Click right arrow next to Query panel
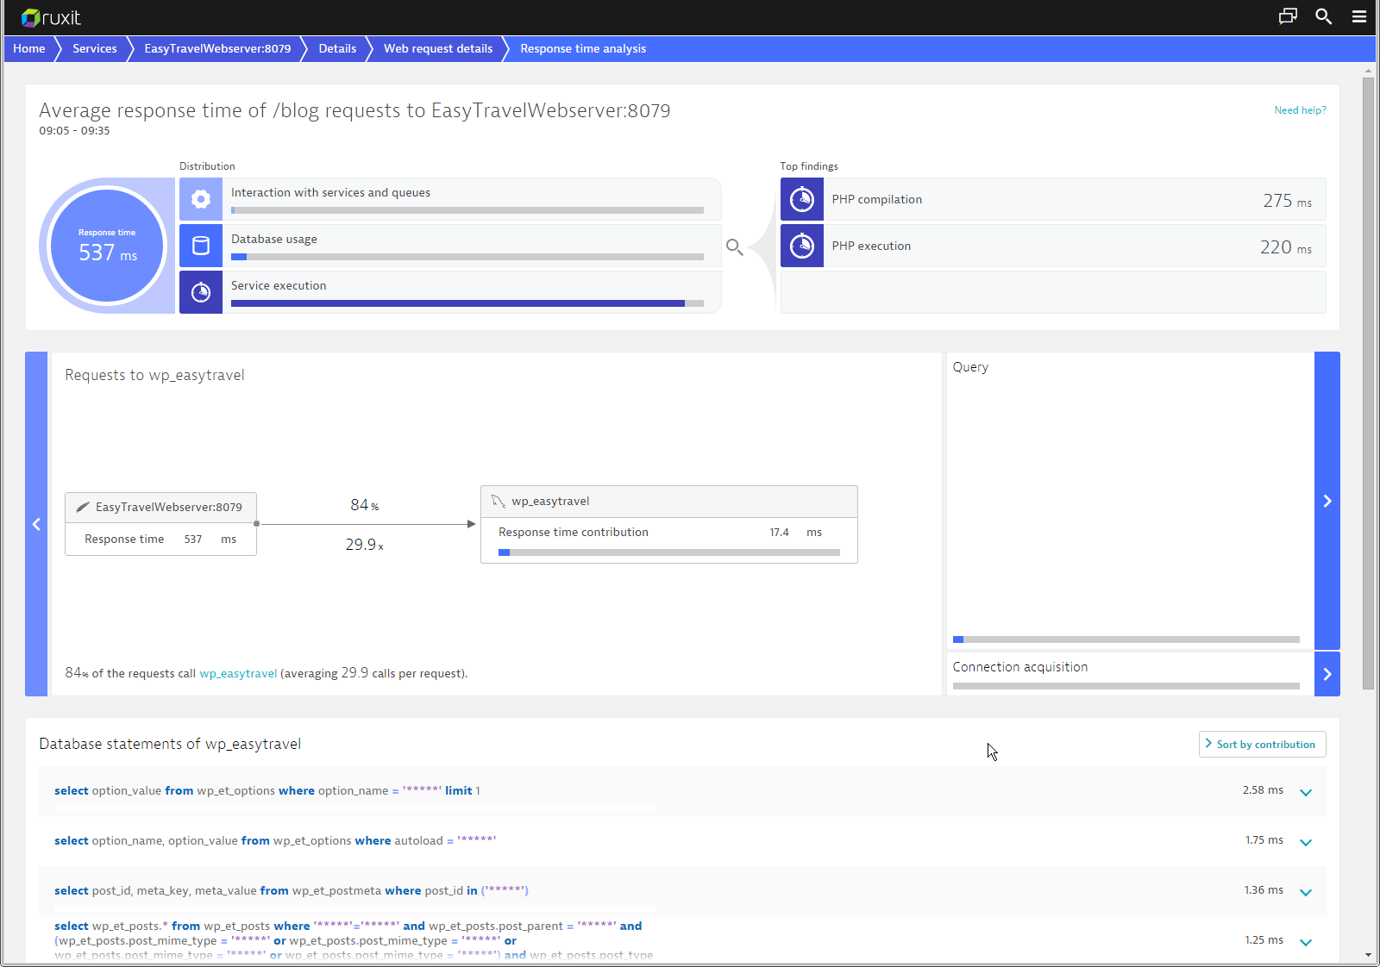This screenshot has height=967, width=1380. click(1327, 501)
